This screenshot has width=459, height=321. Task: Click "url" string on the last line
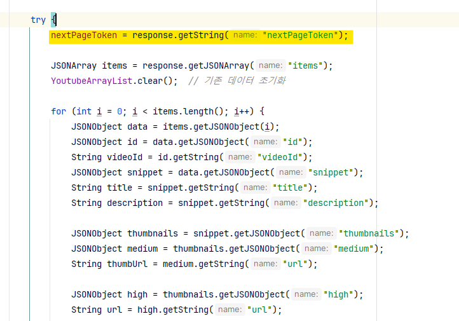[259, 310]
